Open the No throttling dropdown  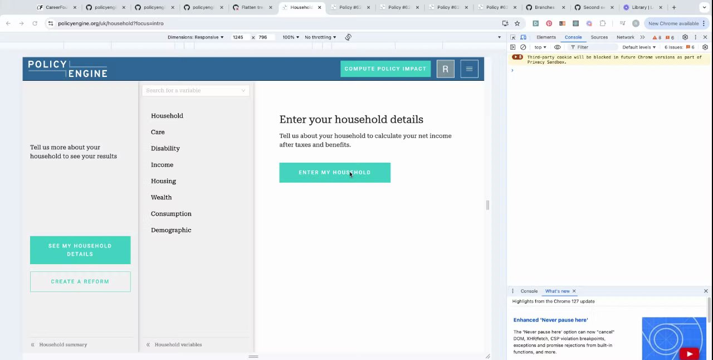click(320, 37)
